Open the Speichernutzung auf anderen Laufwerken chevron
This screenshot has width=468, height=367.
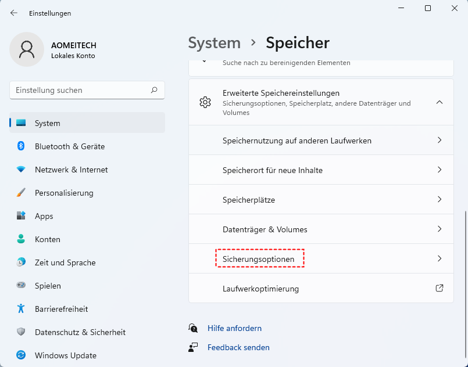[x=440, y=141]
